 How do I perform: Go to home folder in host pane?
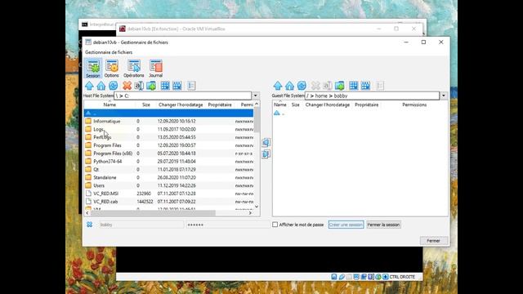(x=101, y=86)
